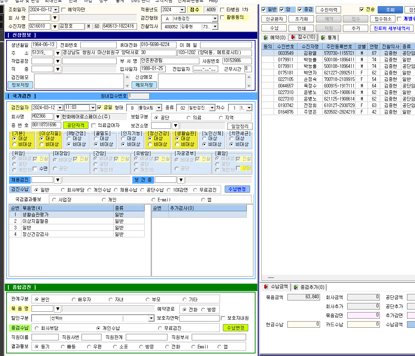The height and width of the screenshot is (356, 415).
Task: Switch to 통계 tab with green arrow icon
Action: point(328,38)
